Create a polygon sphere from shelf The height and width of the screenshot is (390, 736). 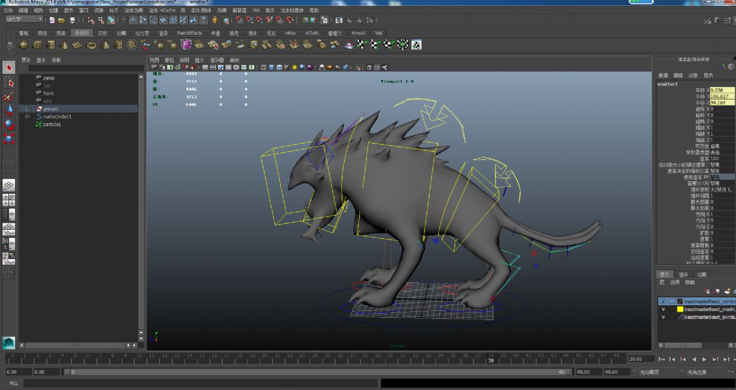(x=24, y=45)
